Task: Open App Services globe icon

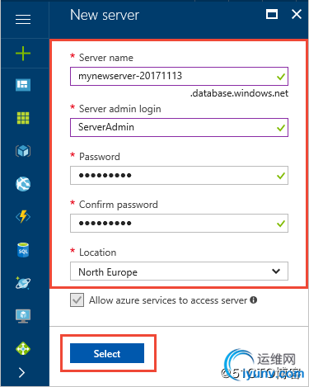Action: click(23, 184)
